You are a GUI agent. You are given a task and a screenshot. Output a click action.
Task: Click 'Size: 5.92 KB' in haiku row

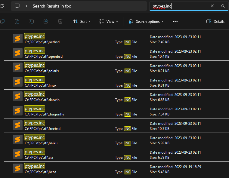click(x=159, y=143)
